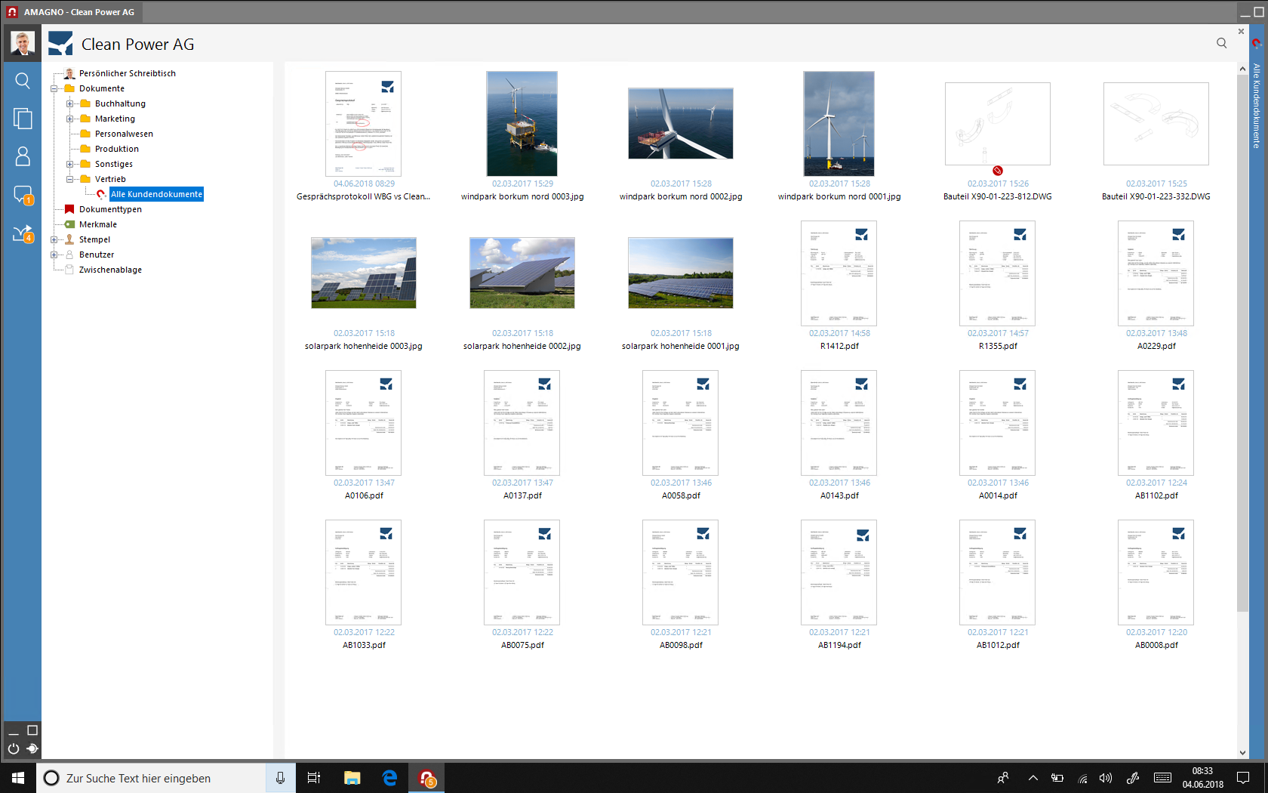Open the user profile icon in the sidebar
This screenshot has height=793, width=1268.
tap(23, 156)
